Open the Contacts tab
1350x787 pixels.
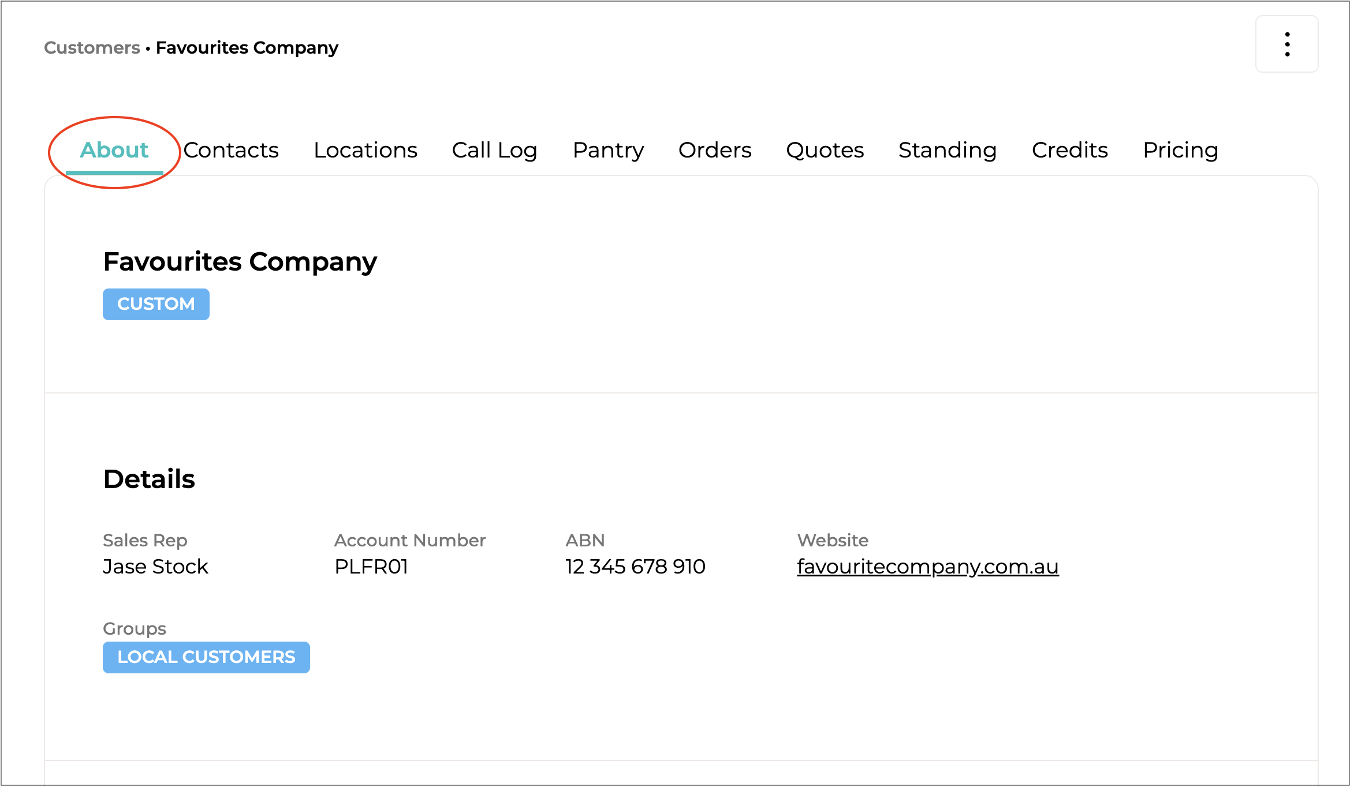point(231,150)
